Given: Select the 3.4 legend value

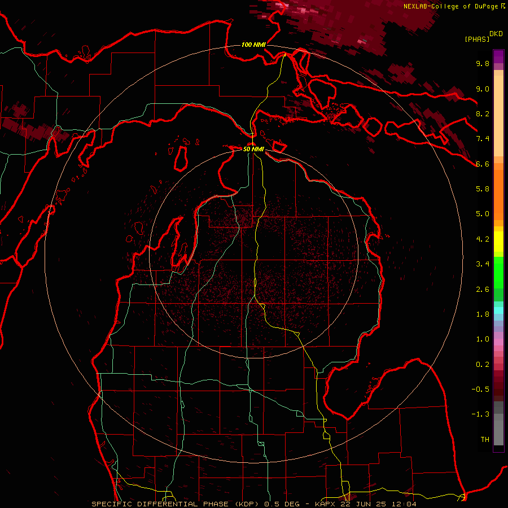Looking at the screenshot, I should 483,264.
